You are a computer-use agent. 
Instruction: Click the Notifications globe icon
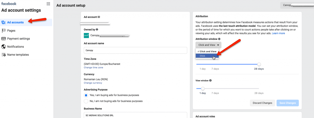pyautogui.click(x=4, y=46)
